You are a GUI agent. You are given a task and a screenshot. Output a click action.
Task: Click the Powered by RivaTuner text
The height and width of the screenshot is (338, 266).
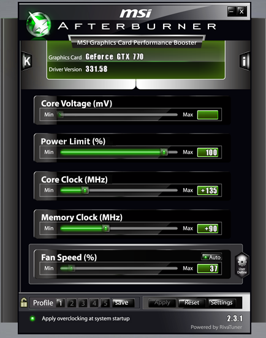click(216, 327)
